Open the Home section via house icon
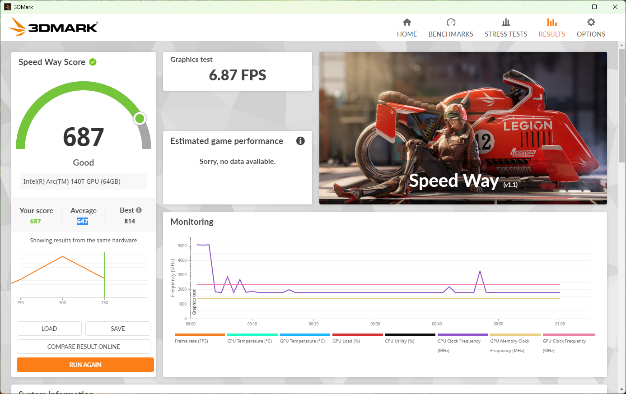The width and height of the screenshot is (626, 394). (x=406, y=22)
